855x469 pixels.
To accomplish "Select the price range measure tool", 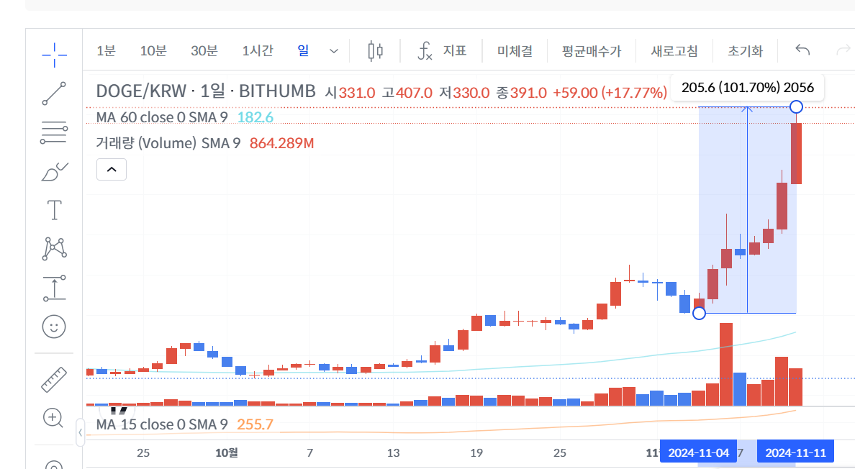I will (54, 288).
